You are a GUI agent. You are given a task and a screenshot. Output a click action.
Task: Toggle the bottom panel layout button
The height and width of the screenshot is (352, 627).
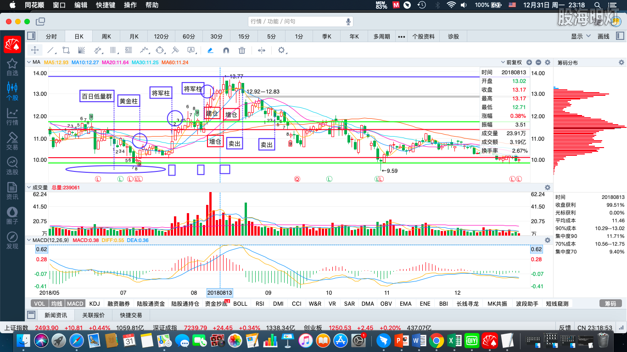(31, 315)
